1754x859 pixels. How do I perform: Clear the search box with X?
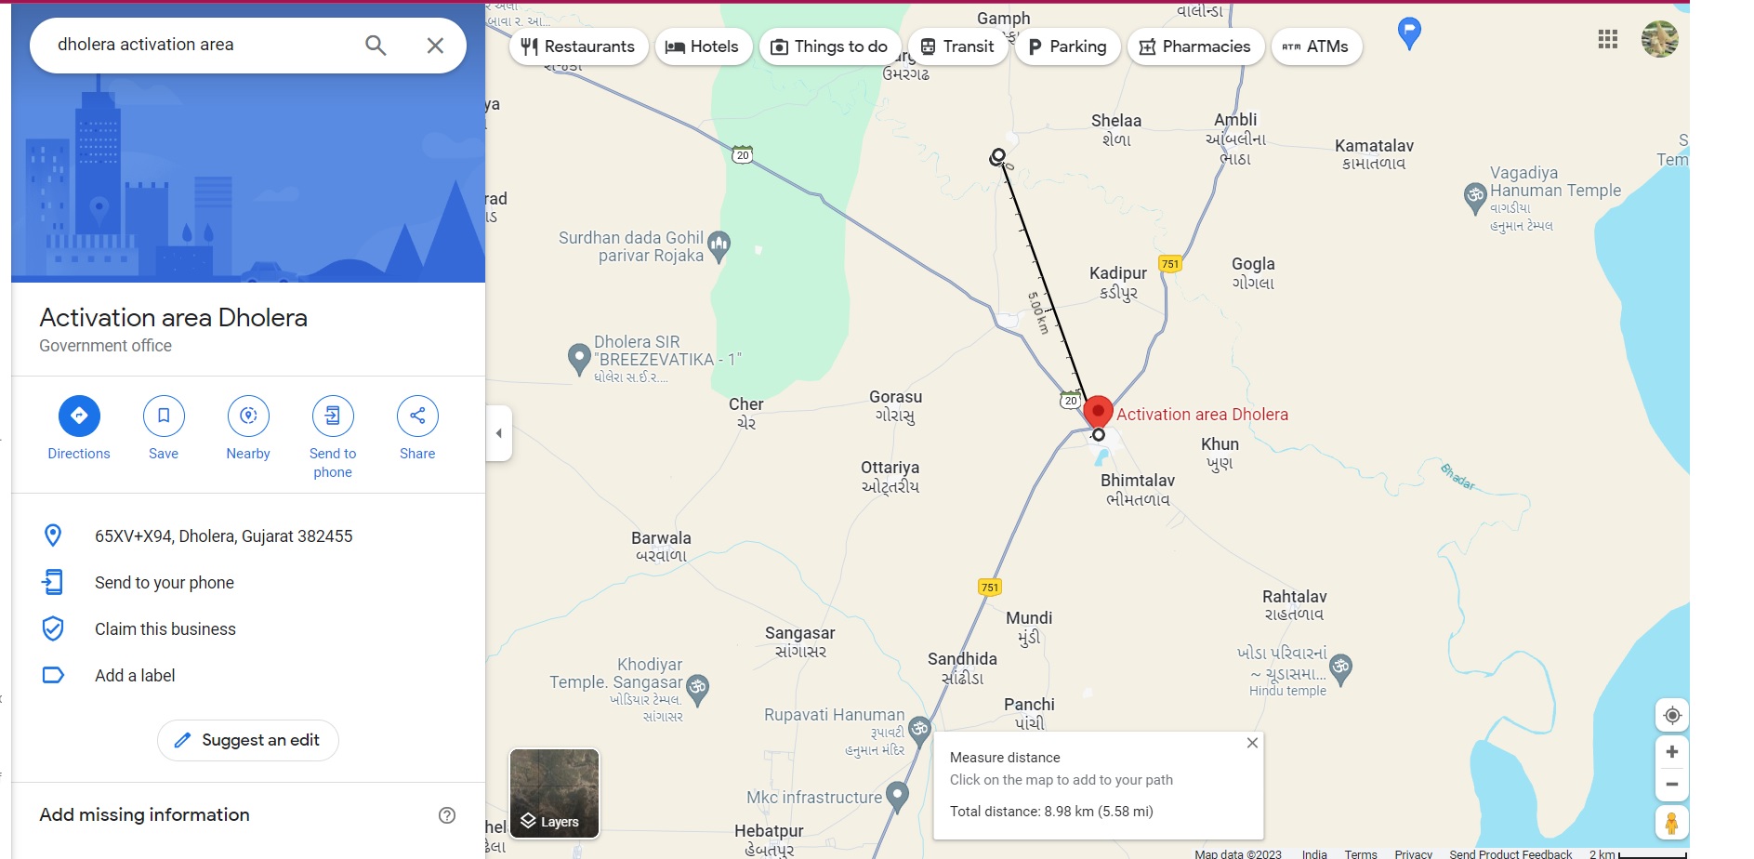click(435, 45)
